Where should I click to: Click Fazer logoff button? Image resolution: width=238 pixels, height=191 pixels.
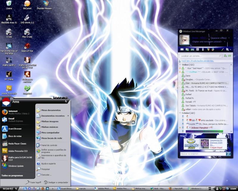pos(33,182)
